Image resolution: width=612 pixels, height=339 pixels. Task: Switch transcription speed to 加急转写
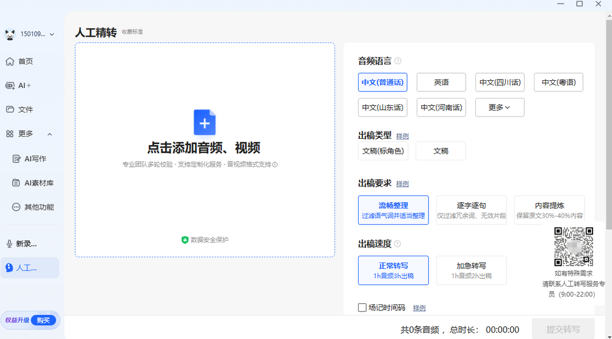471,270
